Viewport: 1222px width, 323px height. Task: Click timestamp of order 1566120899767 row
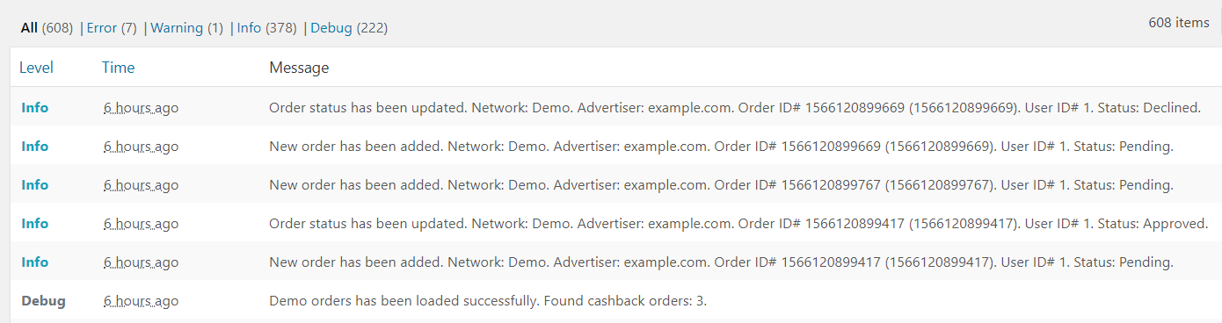click(141, 185)
